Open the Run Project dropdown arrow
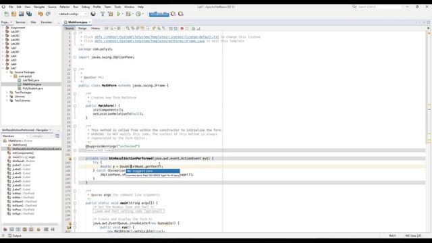 (x=123, y=13)
